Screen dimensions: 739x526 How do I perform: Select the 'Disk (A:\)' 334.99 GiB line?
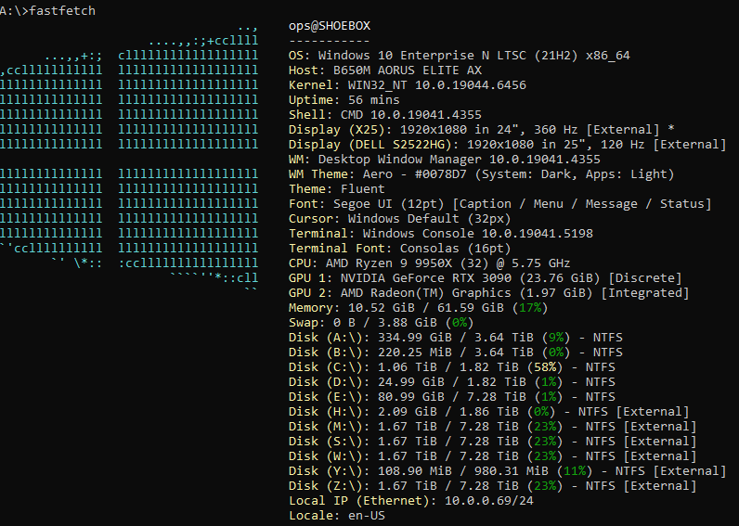pyautogui.click(x=455, y=338)
